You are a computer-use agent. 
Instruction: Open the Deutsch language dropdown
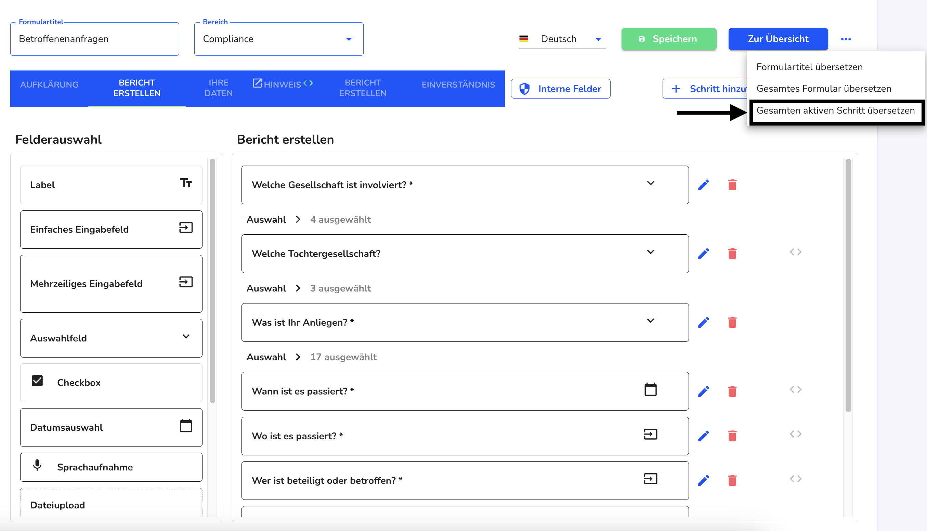point(562,39)
